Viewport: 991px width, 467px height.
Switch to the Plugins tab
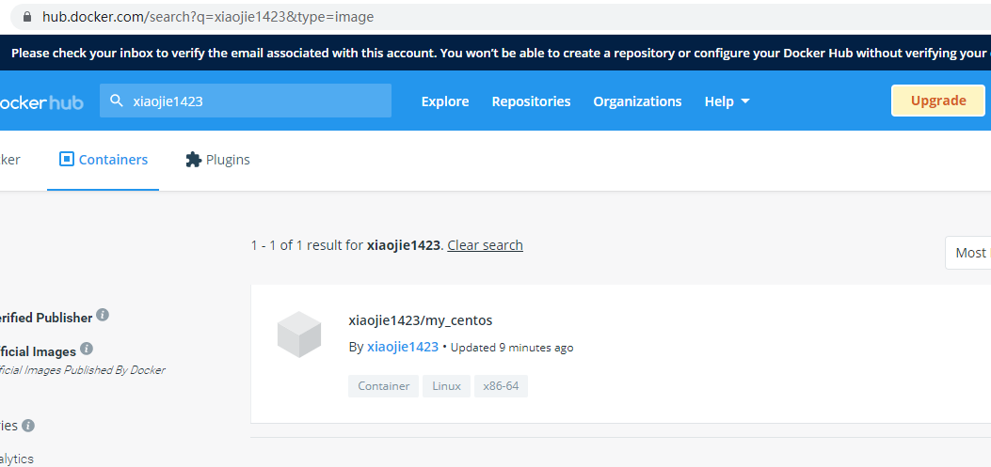click(217, 160)
